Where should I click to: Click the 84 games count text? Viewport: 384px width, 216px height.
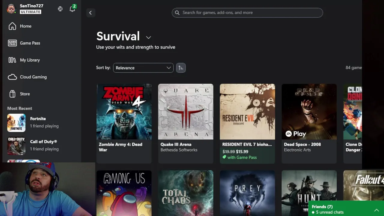click(354, 67)
